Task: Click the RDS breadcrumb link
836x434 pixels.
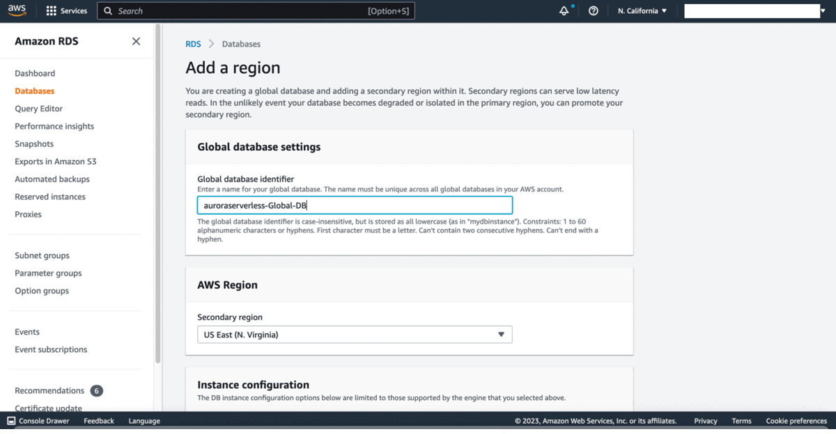Action: pos(193,44)
